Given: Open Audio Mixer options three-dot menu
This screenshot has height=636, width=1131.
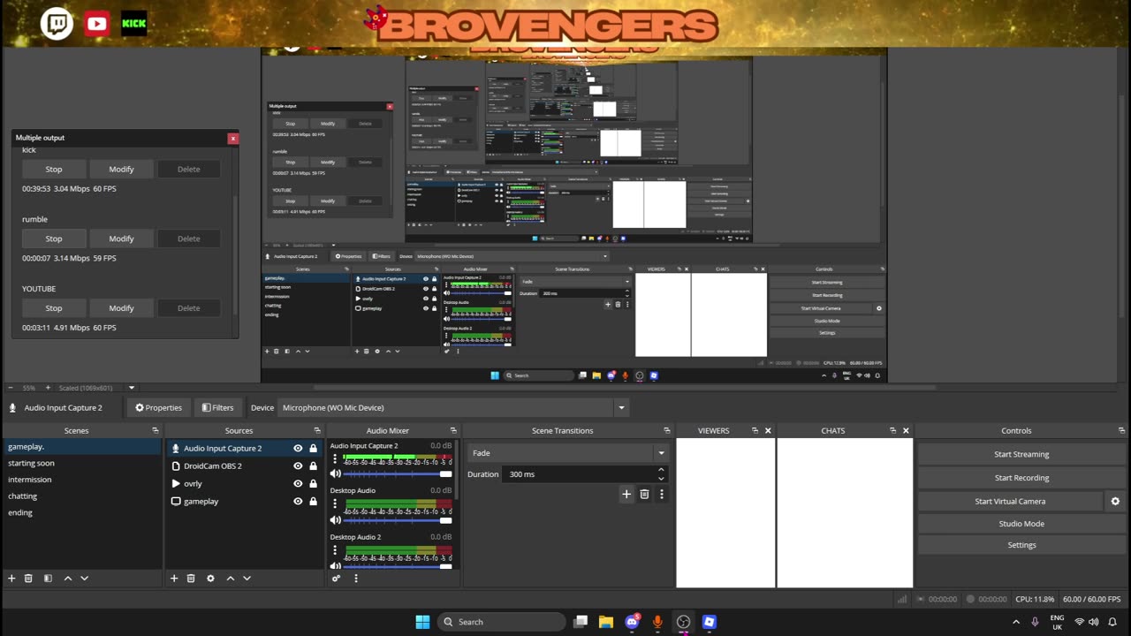Looking at the screenshot, I should point(356,579).
